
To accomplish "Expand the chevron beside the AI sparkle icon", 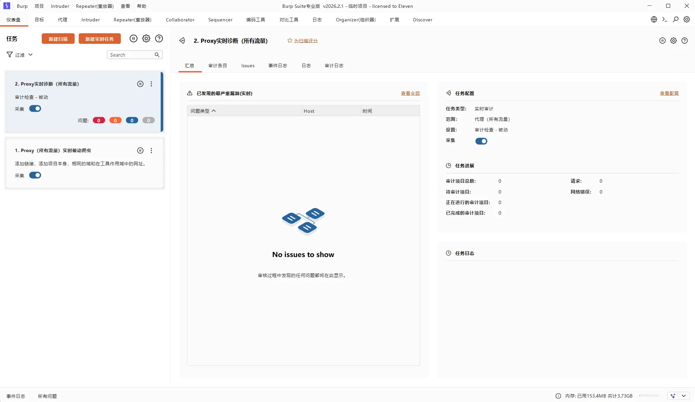I will point(683,396).
